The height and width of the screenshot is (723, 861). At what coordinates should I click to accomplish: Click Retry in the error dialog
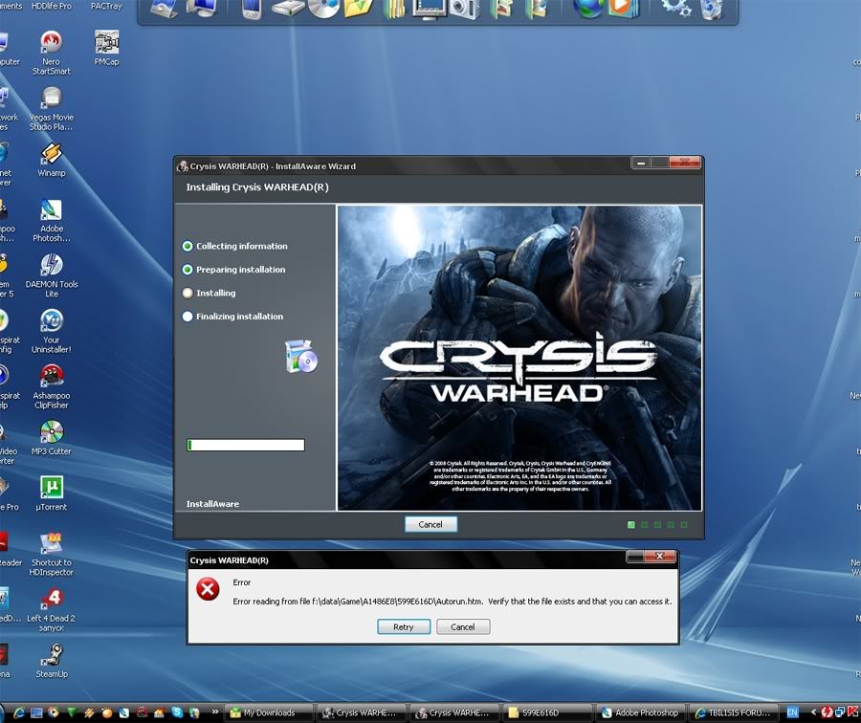tap(403, 627)
